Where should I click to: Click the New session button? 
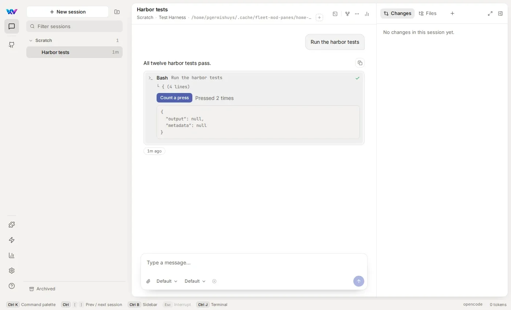tap(68, 12)
